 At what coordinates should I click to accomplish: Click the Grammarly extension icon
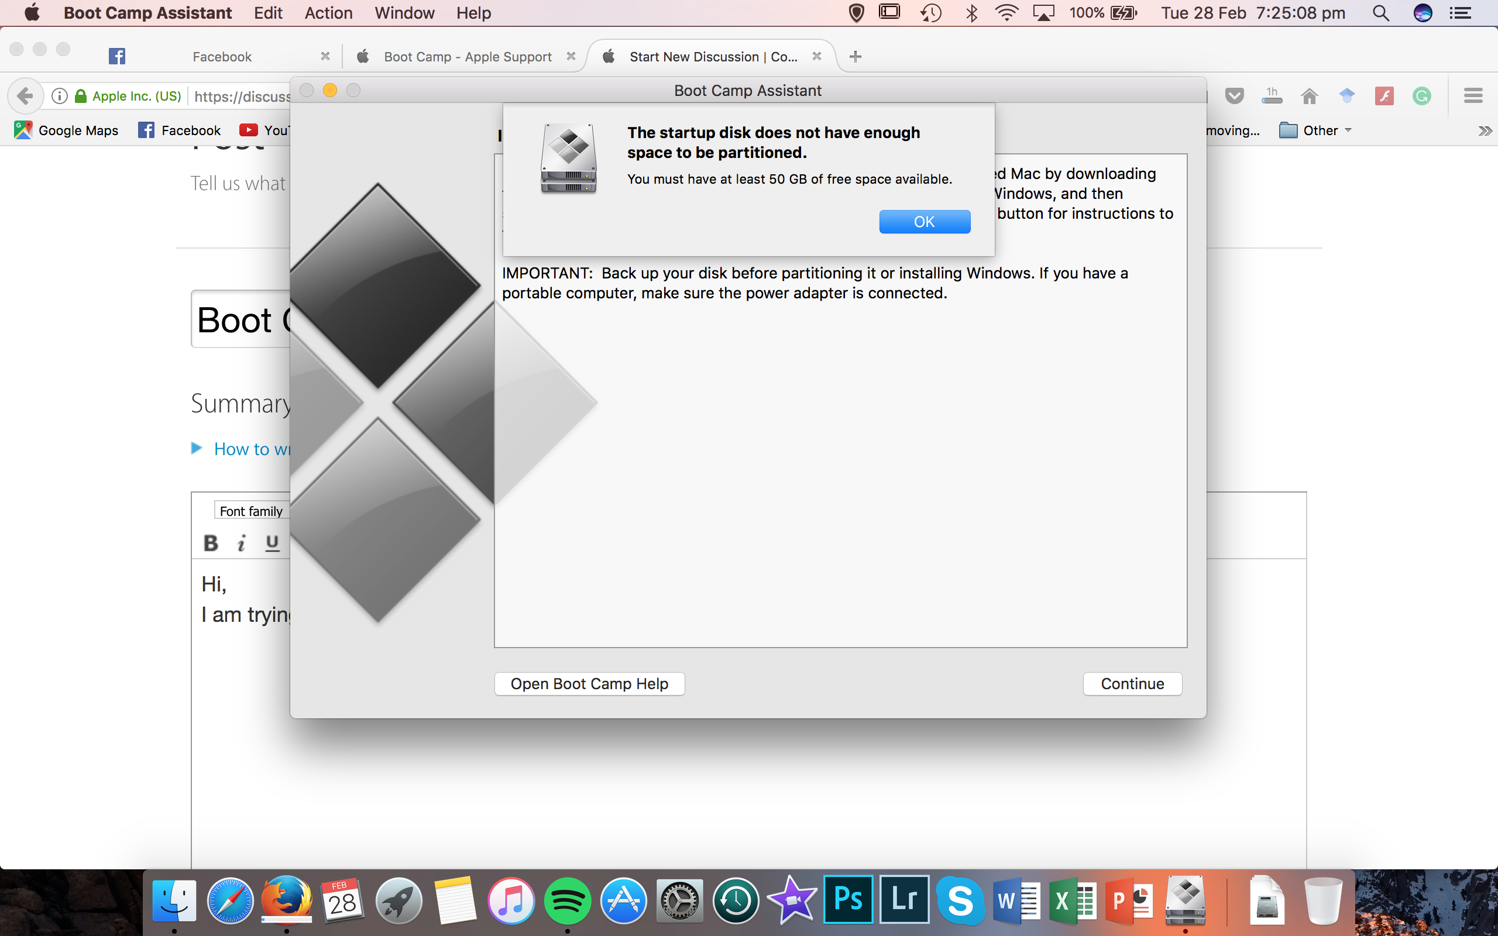pyautogui.click(x=1422, y=95)
